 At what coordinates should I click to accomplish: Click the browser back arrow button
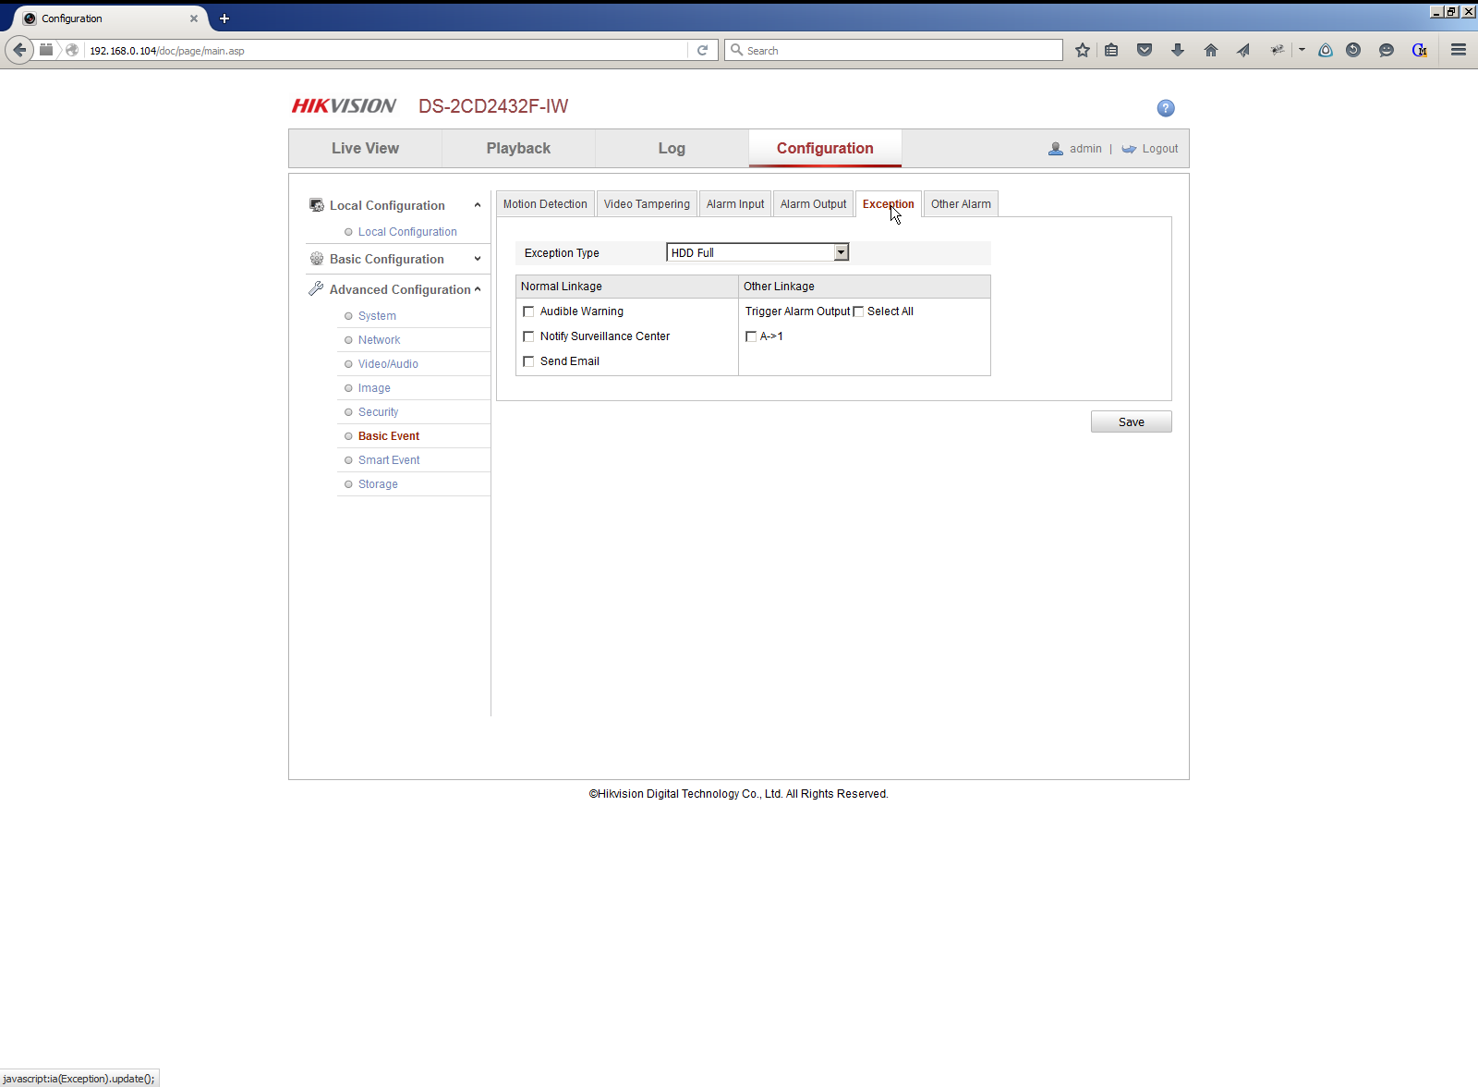coord(19,50)
